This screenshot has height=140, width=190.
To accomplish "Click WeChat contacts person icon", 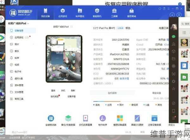I will coord(174,44).
